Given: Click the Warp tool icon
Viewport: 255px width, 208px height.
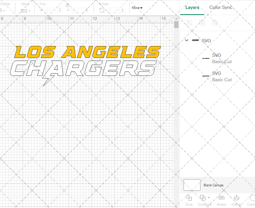Looking at the screenshot, I should click(24, 11).
